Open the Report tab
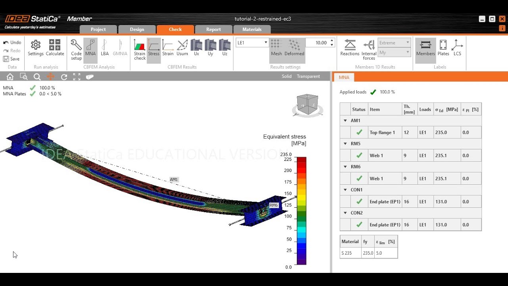This screenshot has width=508, height=286. click(x=214, y=29)
